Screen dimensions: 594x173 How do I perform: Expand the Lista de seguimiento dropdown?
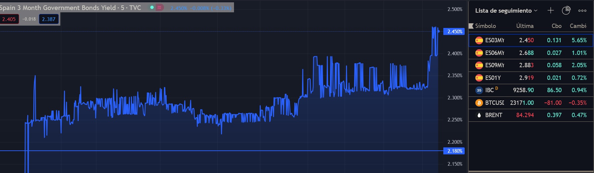pyautogui.click(x=506, y=11)
